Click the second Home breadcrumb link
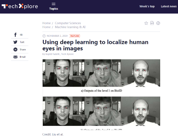This screenshot has height=138, width=178. click(46, 27)
